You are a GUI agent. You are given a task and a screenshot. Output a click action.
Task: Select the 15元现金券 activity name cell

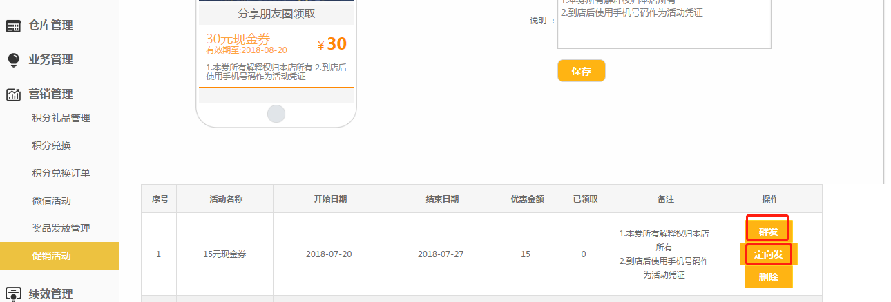tap(224, 254)
